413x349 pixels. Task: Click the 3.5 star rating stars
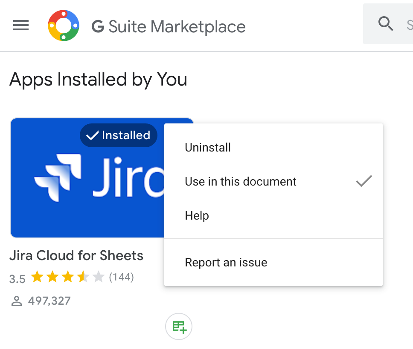click(68, 277)
